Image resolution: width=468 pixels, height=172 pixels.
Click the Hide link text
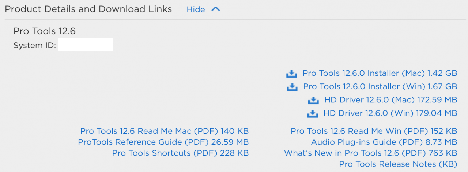pos(196,10)
